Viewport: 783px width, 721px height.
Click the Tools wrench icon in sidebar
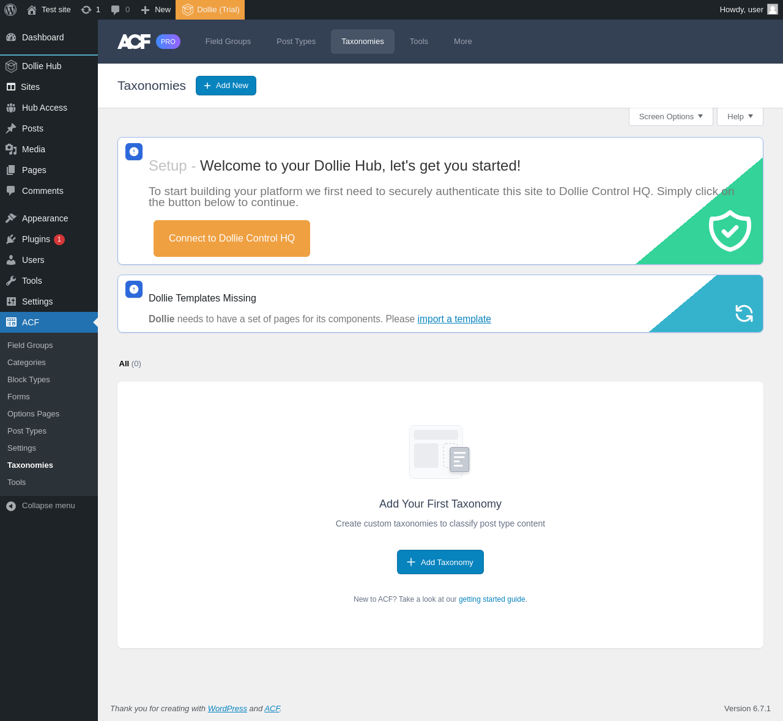[x=11, y=281]
